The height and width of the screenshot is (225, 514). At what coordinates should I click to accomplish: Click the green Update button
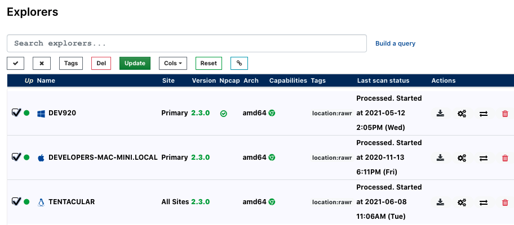135,64
